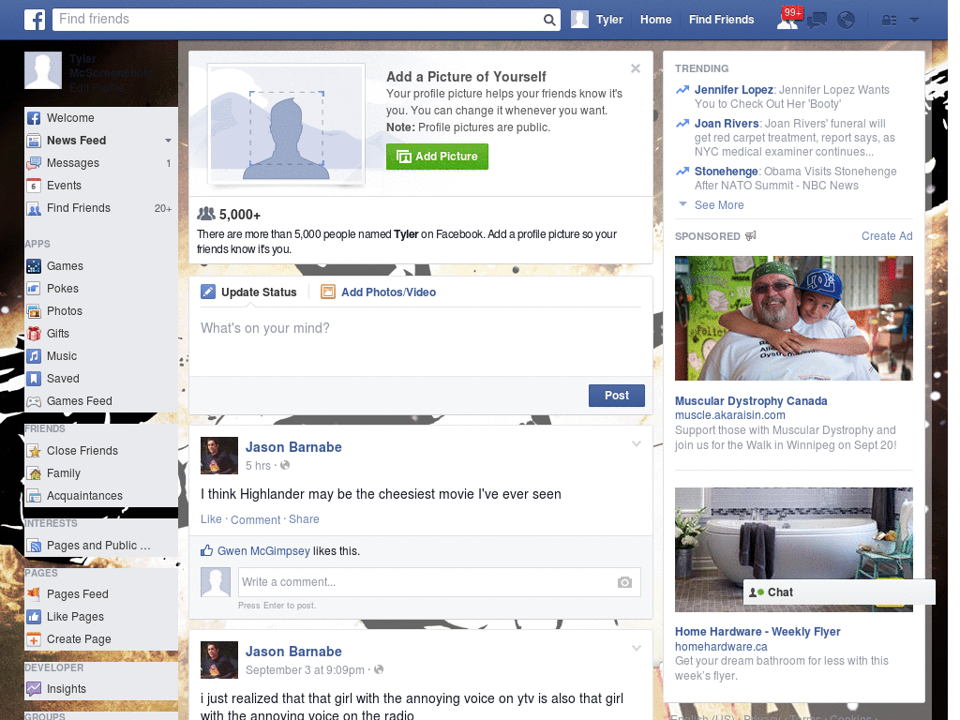
Task: Click the Create Page plus icon
Action: click(34, 639)
